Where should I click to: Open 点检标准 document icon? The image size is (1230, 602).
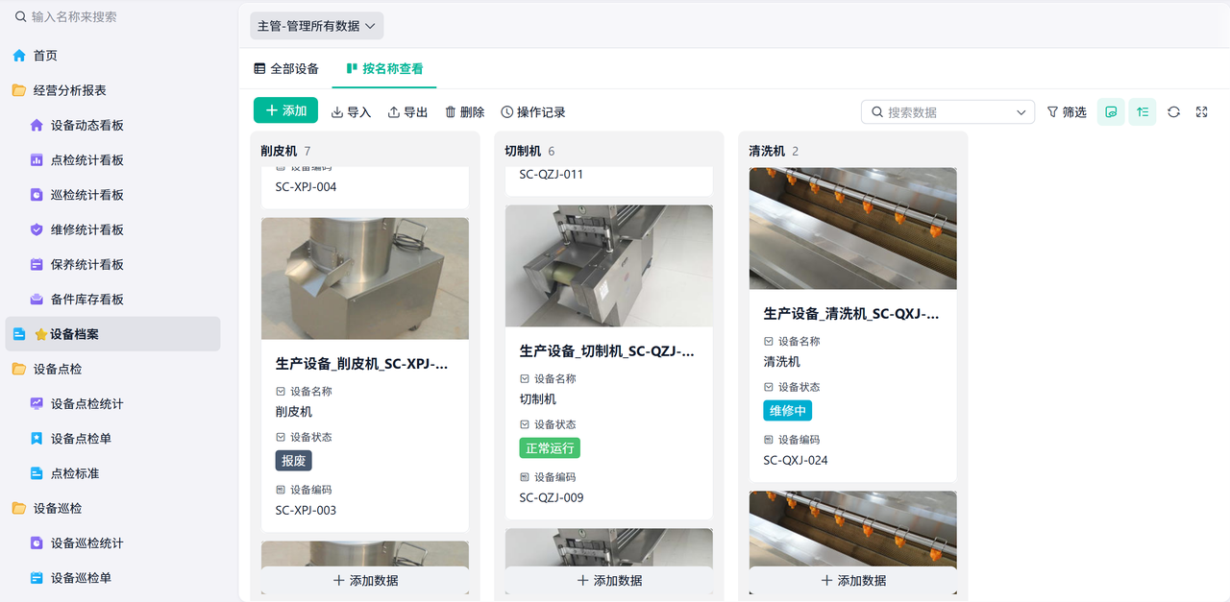coord(37,473)
